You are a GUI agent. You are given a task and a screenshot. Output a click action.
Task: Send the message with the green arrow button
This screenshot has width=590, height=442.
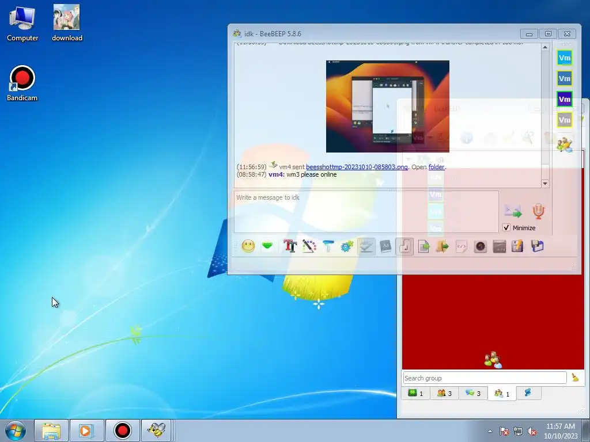513,211
